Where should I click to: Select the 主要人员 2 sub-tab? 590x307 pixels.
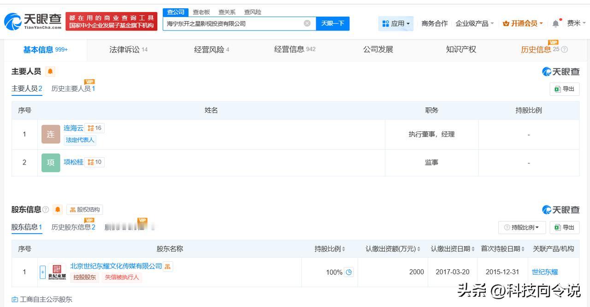click(x=27, y=89)
